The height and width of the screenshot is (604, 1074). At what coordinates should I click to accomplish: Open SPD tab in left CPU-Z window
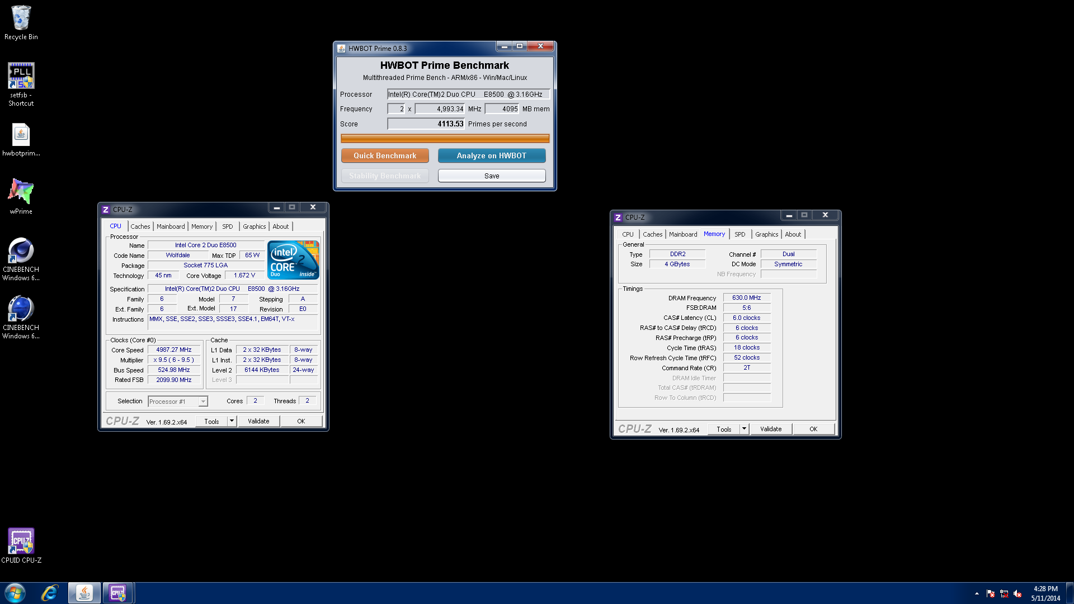click(x=228, y=226)
